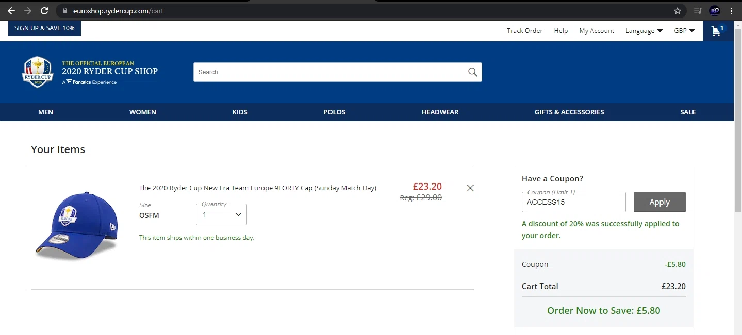Click the £23.20 sale price
The height and width of the screenshot is (335, 742).
click(x=427, y=187)
